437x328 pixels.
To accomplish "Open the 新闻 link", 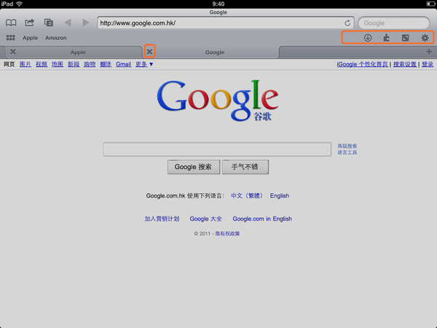I will (x=74, y=64).
